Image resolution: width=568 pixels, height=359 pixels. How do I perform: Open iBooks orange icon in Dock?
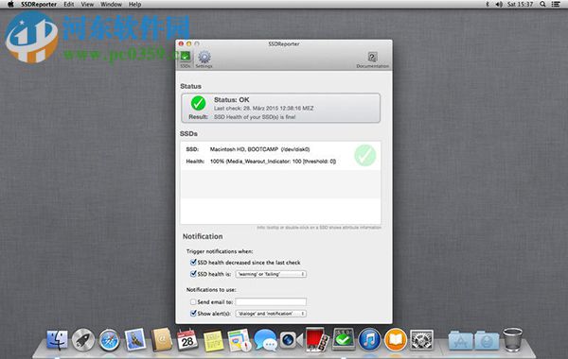coord(395,340)
